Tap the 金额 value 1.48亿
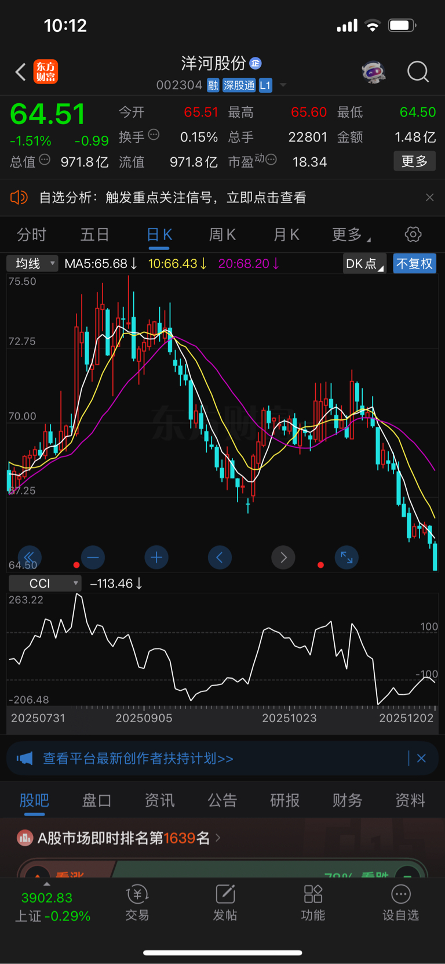 (415, 137)
